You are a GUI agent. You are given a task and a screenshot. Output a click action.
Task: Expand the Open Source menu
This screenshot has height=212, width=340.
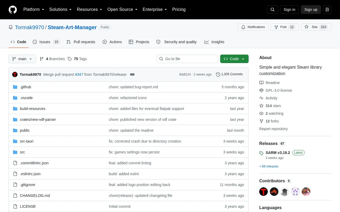pyautogui.click(x=122, y=10)
